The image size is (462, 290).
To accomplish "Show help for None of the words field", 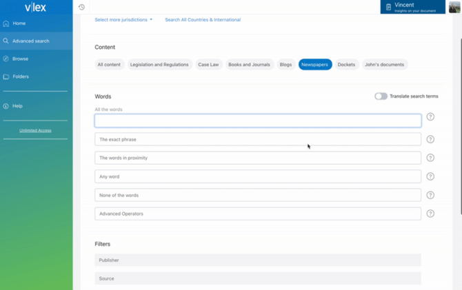I will 430,195.
